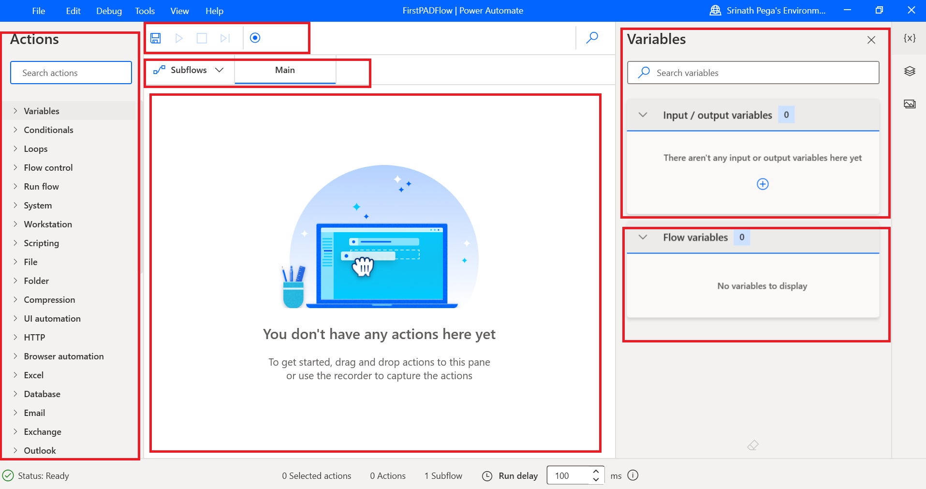This screenshot has height=489, width=926.
Task: Click the Run next action icon
Action: coord(225,38)
